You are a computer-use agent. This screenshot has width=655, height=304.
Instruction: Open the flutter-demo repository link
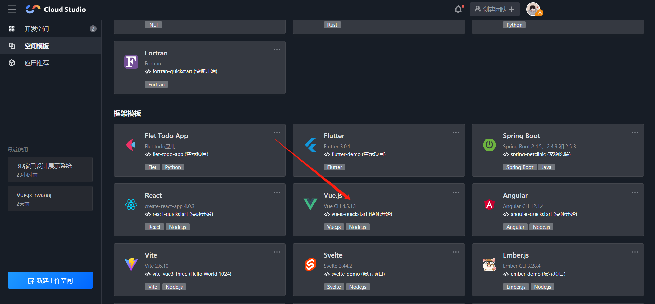pyautogui.click(x=355, y=154)
